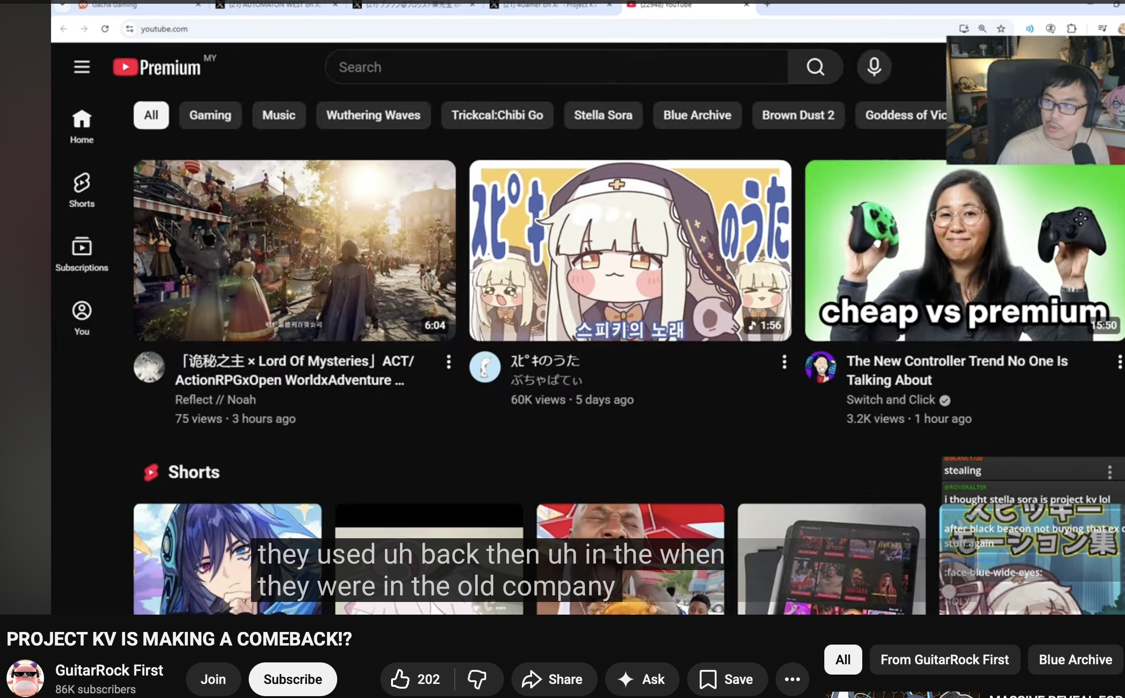1125x698 pixels.
Task: Select the Blue Archive chip in recommendations
Action: tap(1075, 660)
